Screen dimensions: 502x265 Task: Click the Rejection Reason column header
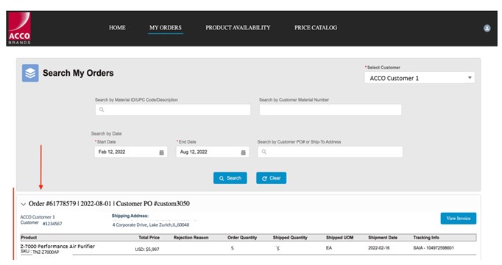(x=191, y=238)
